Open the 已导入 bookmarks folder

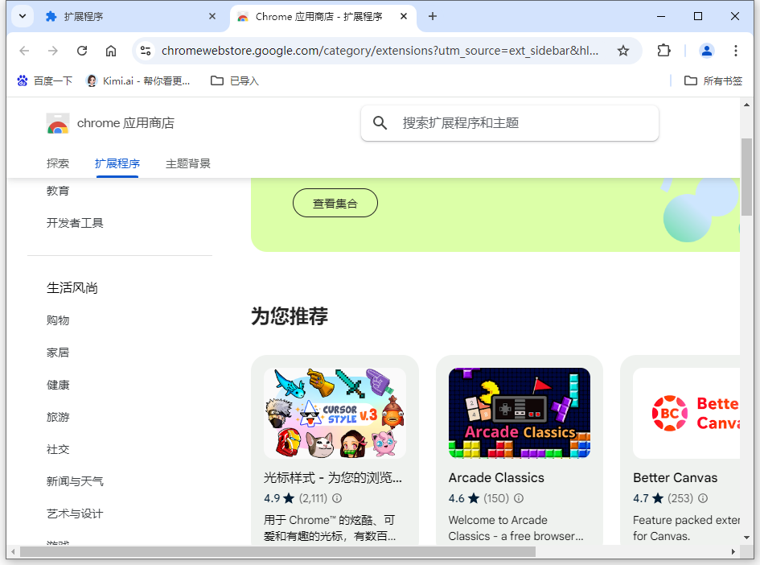pos(235,81)
